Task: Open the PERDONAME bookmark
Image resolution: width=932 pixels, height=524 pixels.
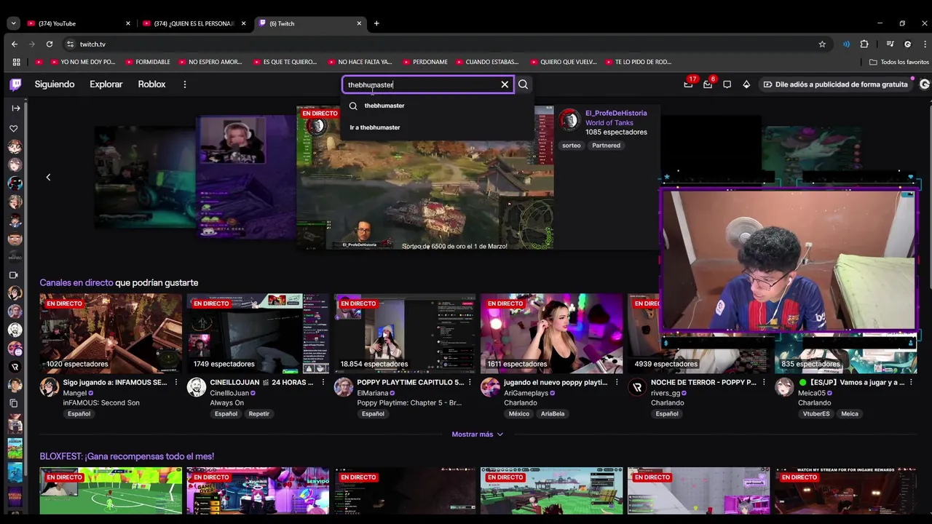Action: (x=424, y=62)
